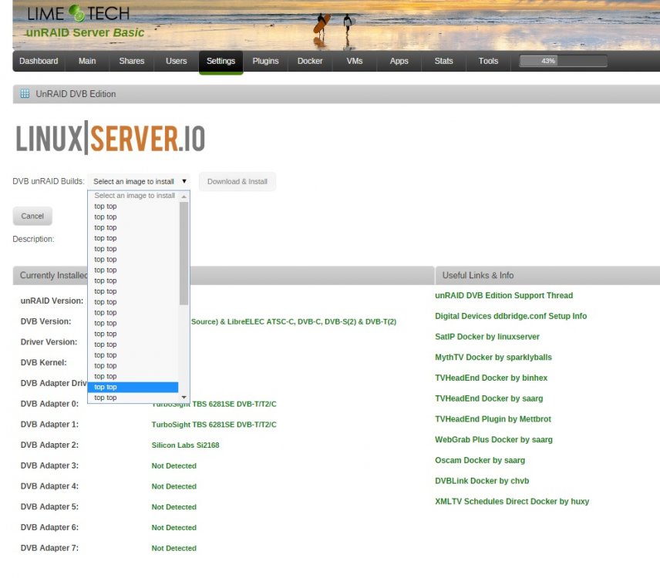
Task: Switch to the VMs tab
Action: tap(355, 61)
